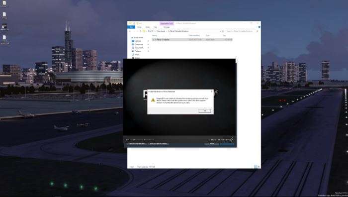Screen dimensions: 348x197
Task: Click Explorer's back navigation arrow
Action: [130, 31]
